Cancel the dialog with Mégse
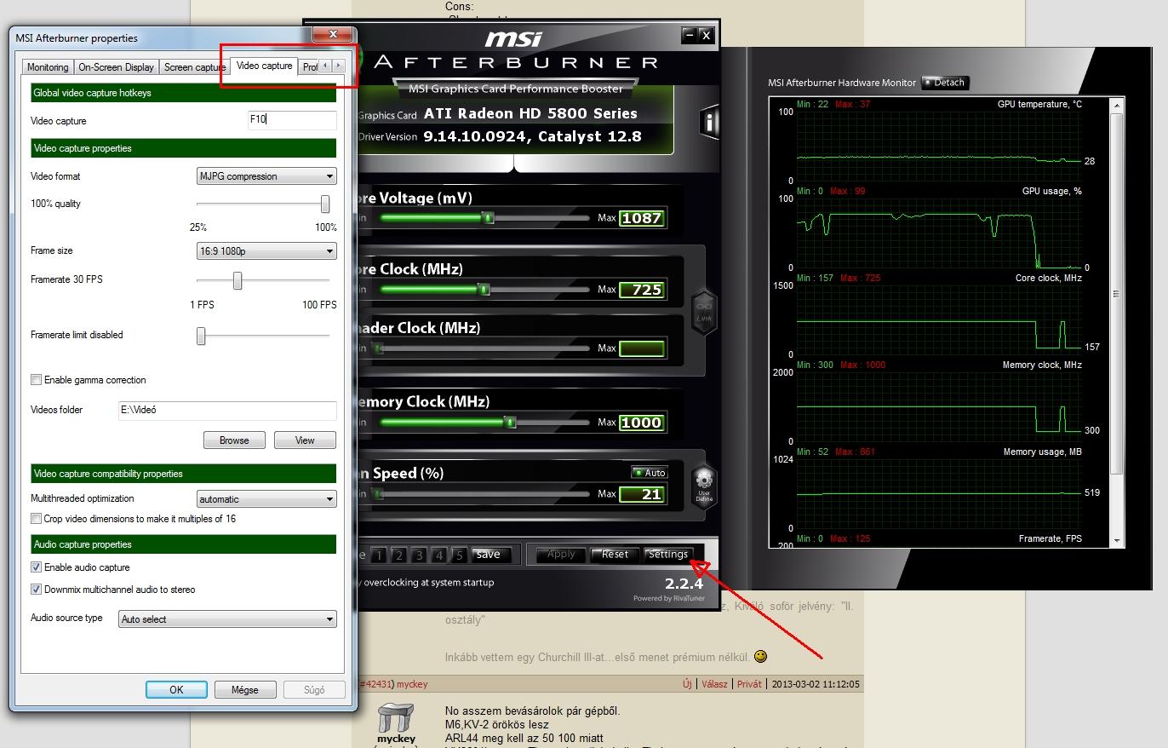 244,690
